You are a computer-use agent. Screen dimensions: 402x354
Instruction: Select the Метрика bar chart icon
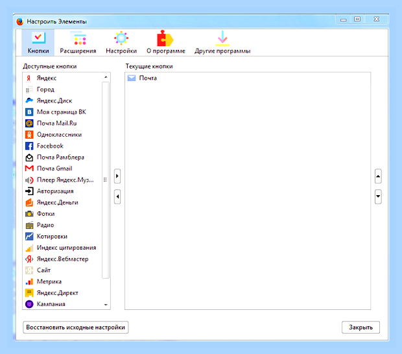29,281
